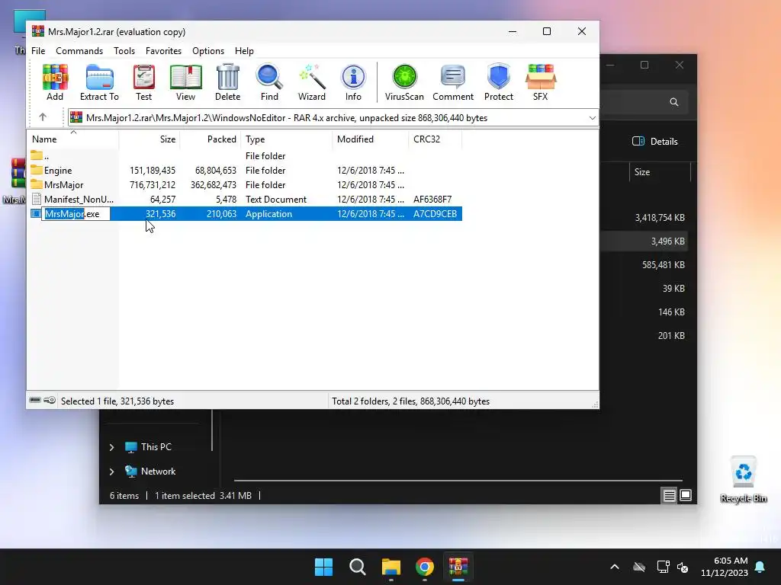Switch File Explorer to large thumbnails view icon
This screenshot has height=585, width=781.
[686, 495]
